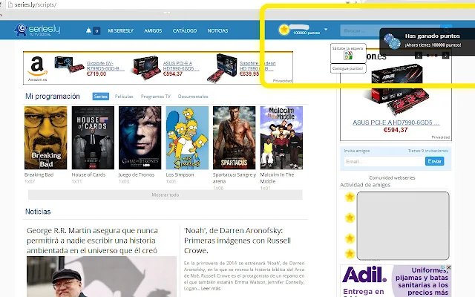
Task: Click the ASUS PCI-E A HD7990-6GD5 sidebar link
Action: (396, 123)
